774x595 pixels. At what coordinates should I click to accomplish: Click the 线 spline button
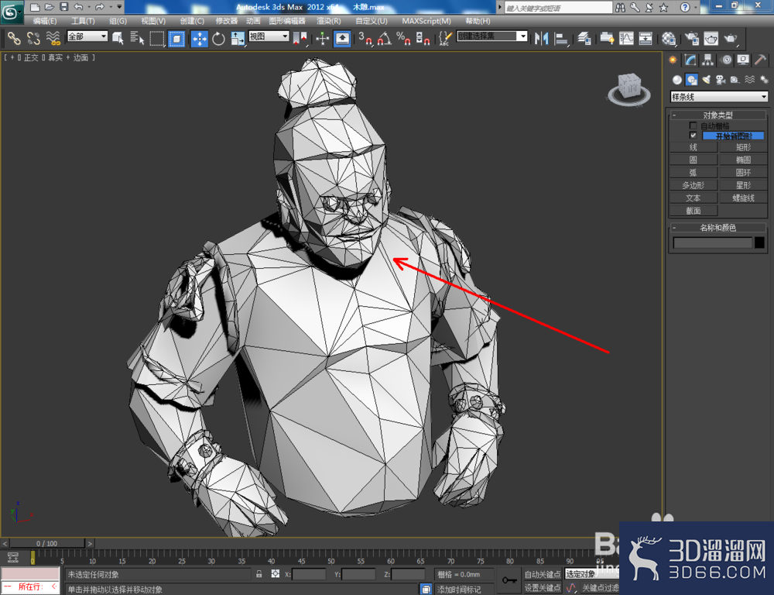[x=693, y=147]
